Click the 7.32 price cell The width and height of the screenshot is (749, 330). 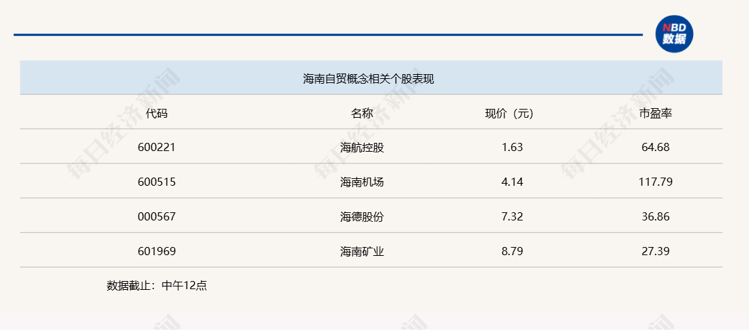(x=512, y=216)
